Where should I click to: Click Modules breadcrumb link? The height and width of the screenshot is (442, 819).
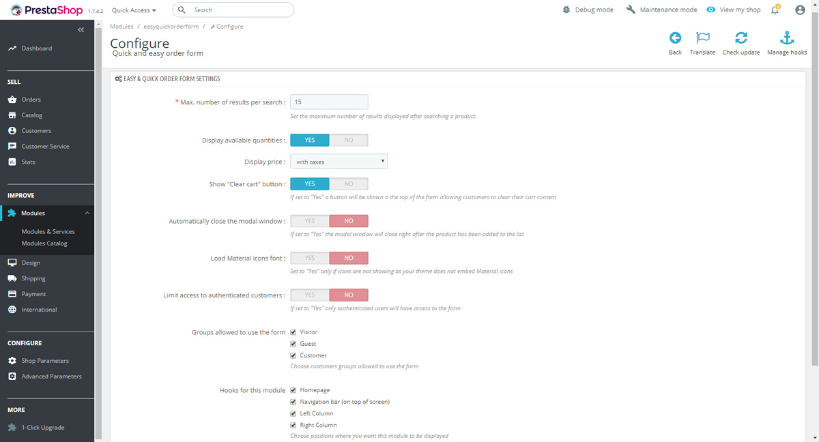[121, 27]
